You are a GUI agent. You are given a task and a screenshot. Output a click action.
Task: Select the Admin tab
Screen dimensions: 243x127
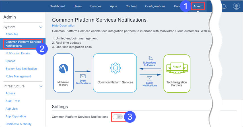click(x=198, y=6)
